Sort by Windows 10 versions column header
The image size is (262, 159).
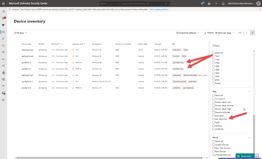click(123, 44)
